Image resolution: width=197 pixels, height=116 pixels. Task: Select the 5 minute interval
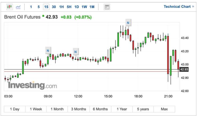click(x=39, y=7)
